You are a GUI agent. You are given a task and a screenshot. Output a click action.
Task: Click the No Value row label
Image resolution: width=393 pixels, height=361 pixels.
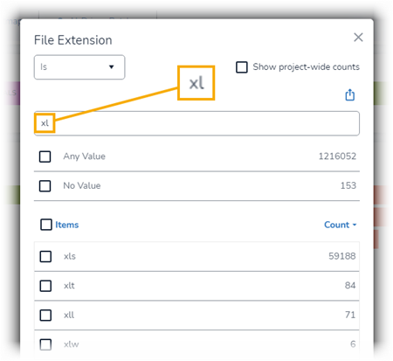tap(82, 185)
